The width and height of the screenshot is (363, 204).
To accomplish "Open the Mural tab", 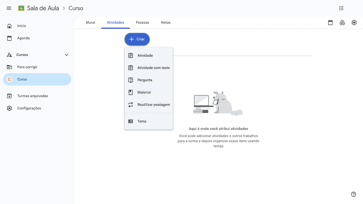I will pyautogui.click(x=90, y=22).
